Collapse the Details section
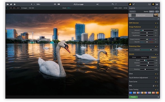This screenshot has width=165, height=102. point(158,54)
